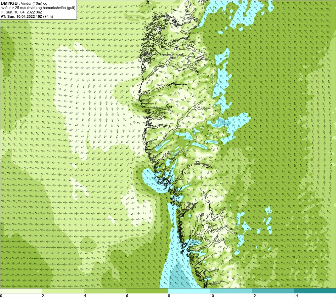
Task: Click the 4–6 m/s green legend swatch
Action: 105,291
